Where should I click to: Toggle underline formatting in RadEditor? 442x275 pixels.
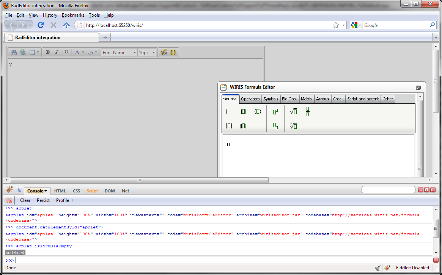pyautogui.click(x=66, y=52)
